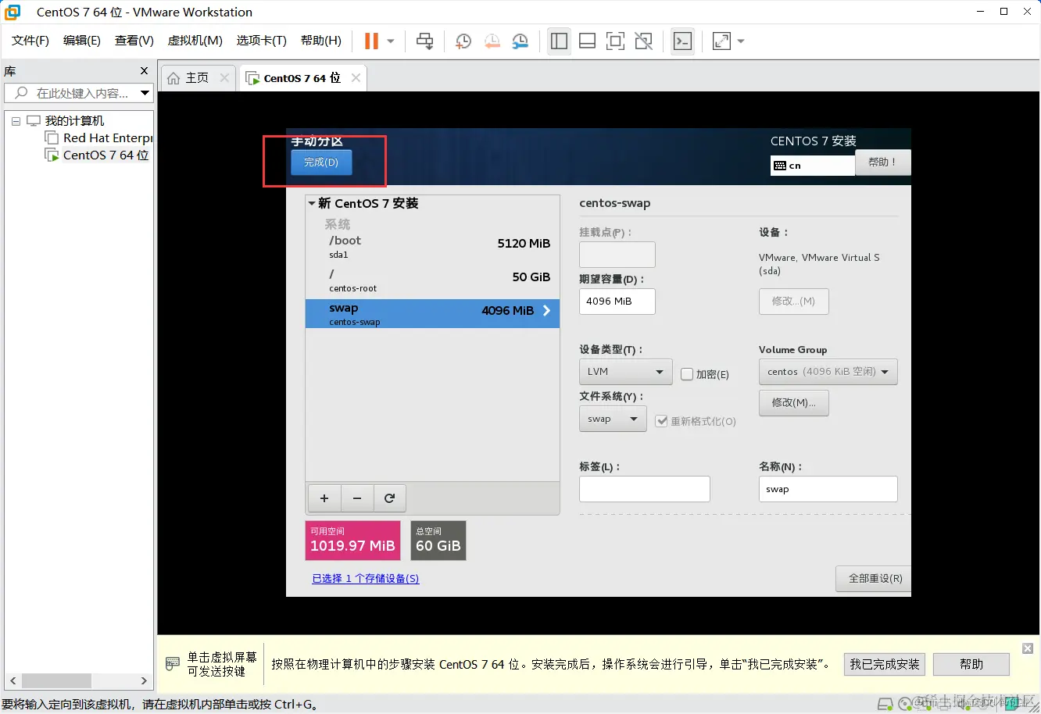Select Red Hat Enterprise VM in library
This screenshot has width=1041, height=714.
(x=98, y=138)
